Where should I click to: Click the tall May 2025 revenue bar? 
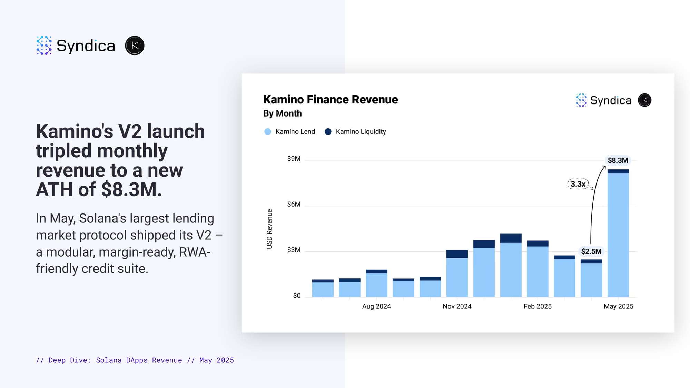tap(618, 233)
